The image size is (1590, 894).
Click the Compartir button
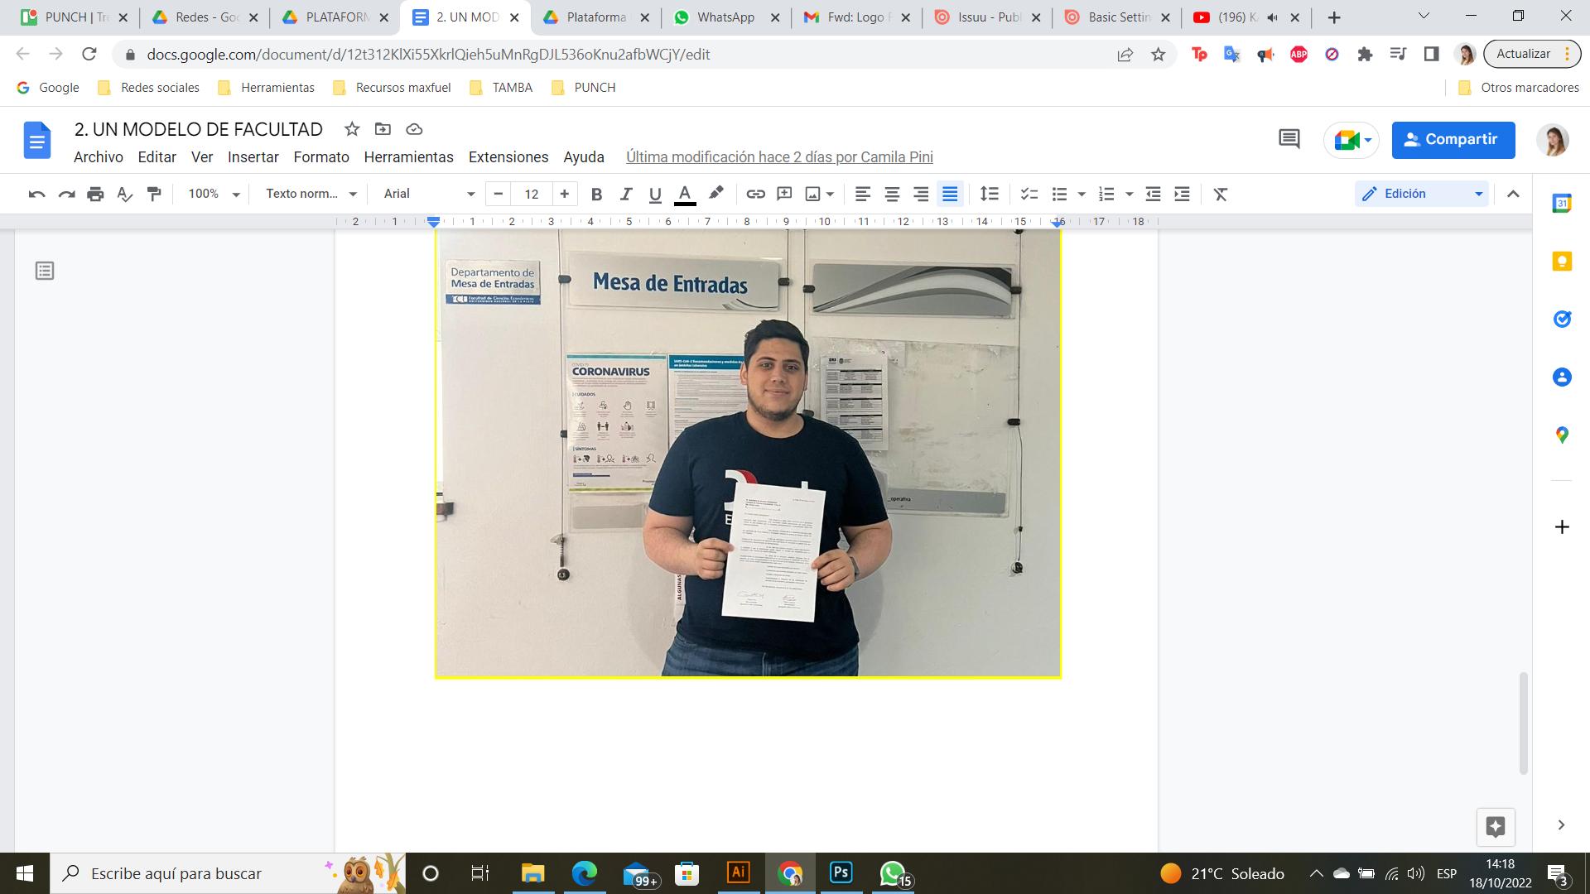pyautogui.click(x=1453, y=139)
